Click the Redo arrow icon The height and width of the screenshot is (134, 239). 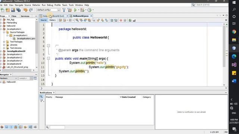(x=31, y=10)
